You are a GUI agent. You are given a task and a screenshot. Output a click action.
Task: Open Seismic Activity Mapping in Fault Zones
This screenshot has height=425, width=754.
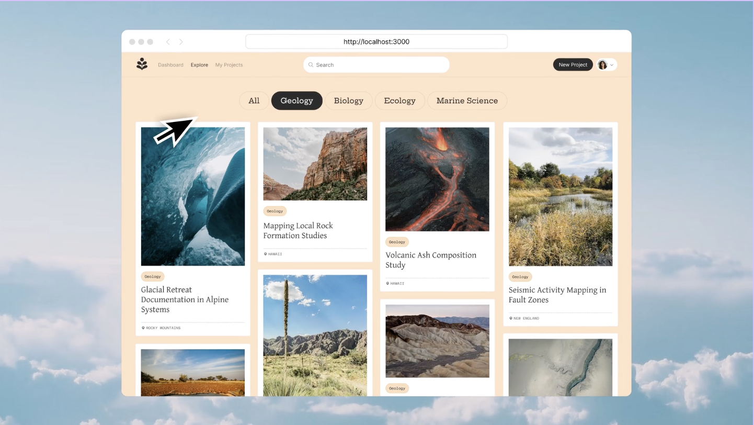tap(557, 295)
